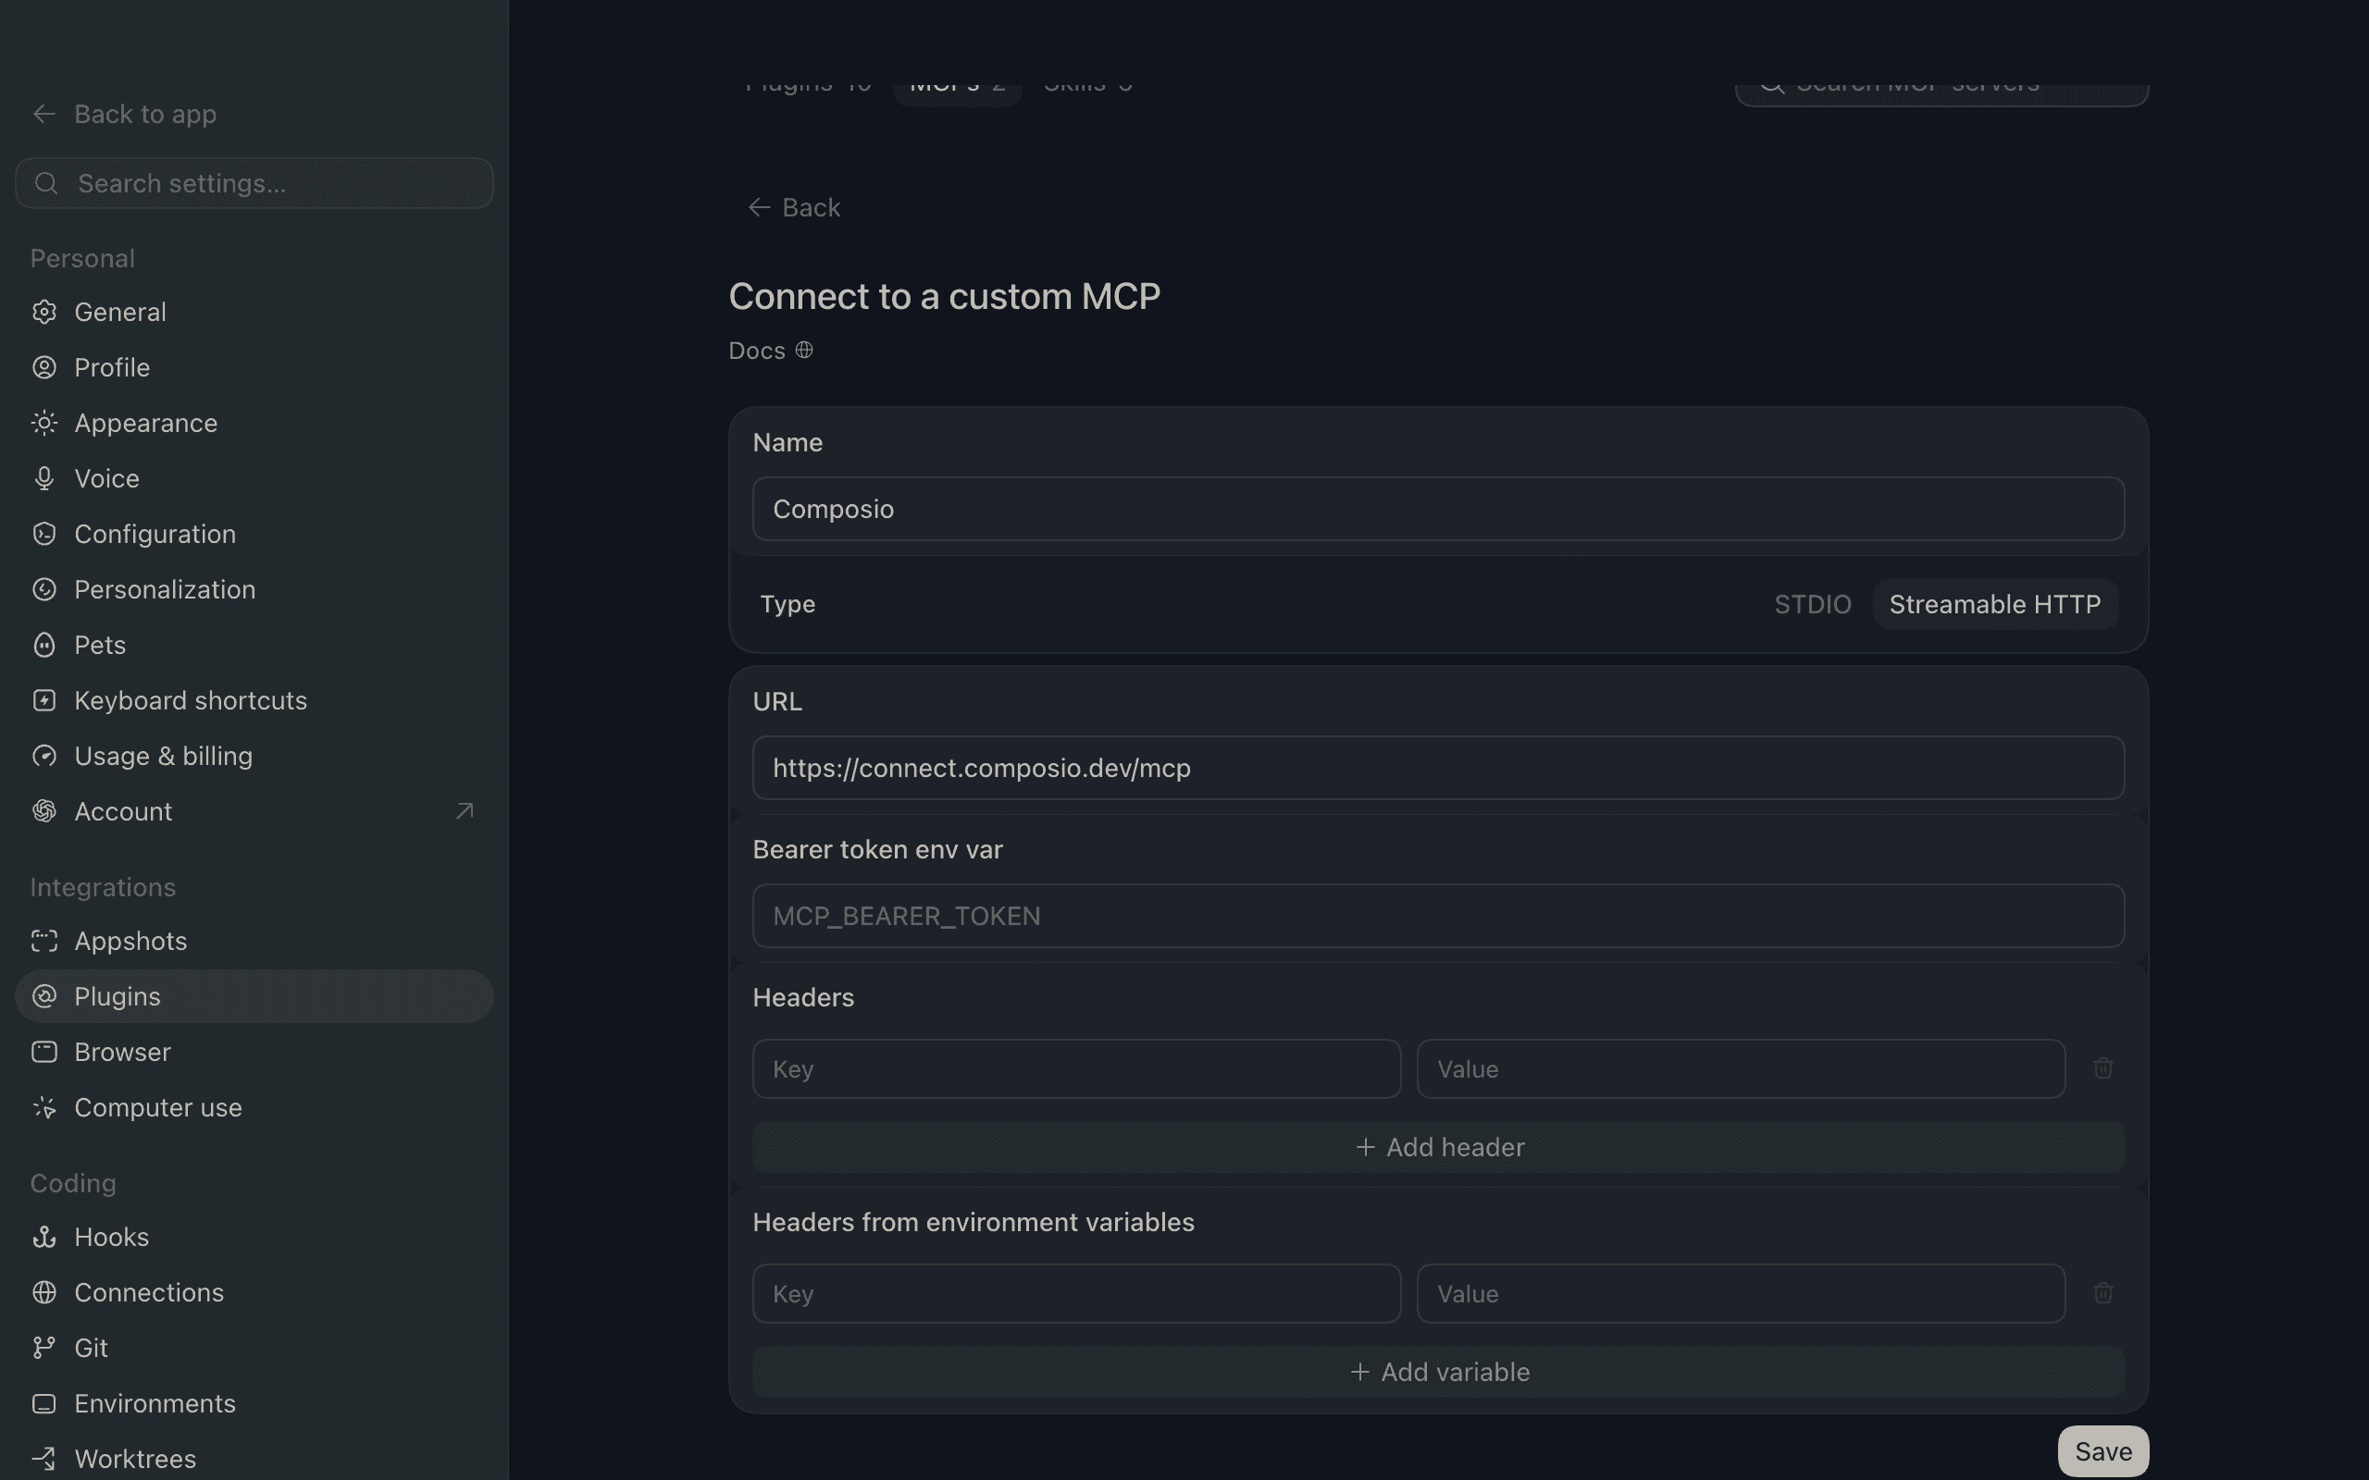The image size is (2369, 1480).
Task: Click the Pets icon in sidebar
Action: click(x=44, y=645)
